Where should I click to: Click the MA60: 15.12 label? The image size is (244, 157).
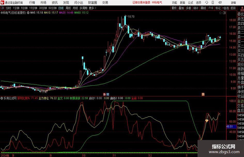coord(81,13)
